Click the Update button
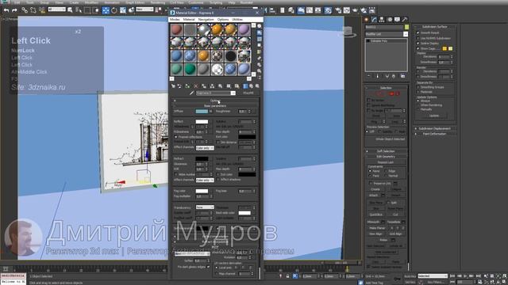The image size is (508, 285). tap(434, 116)
